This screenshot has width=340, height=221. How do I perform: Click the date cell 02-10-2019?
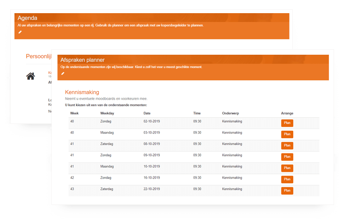click(x=152, y=121)
